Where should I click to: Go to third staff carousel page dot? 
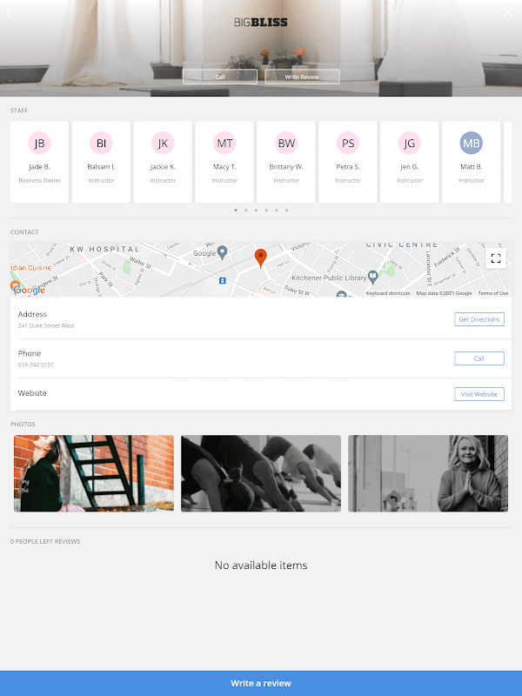click(256, 211)
